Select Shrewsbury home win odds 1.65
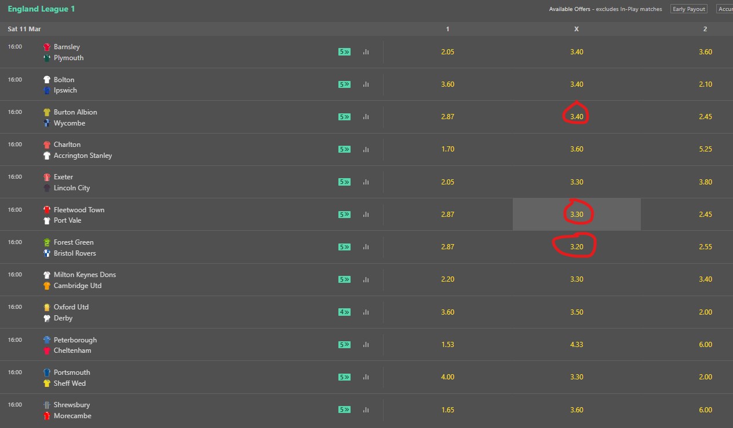 (447, 410)
